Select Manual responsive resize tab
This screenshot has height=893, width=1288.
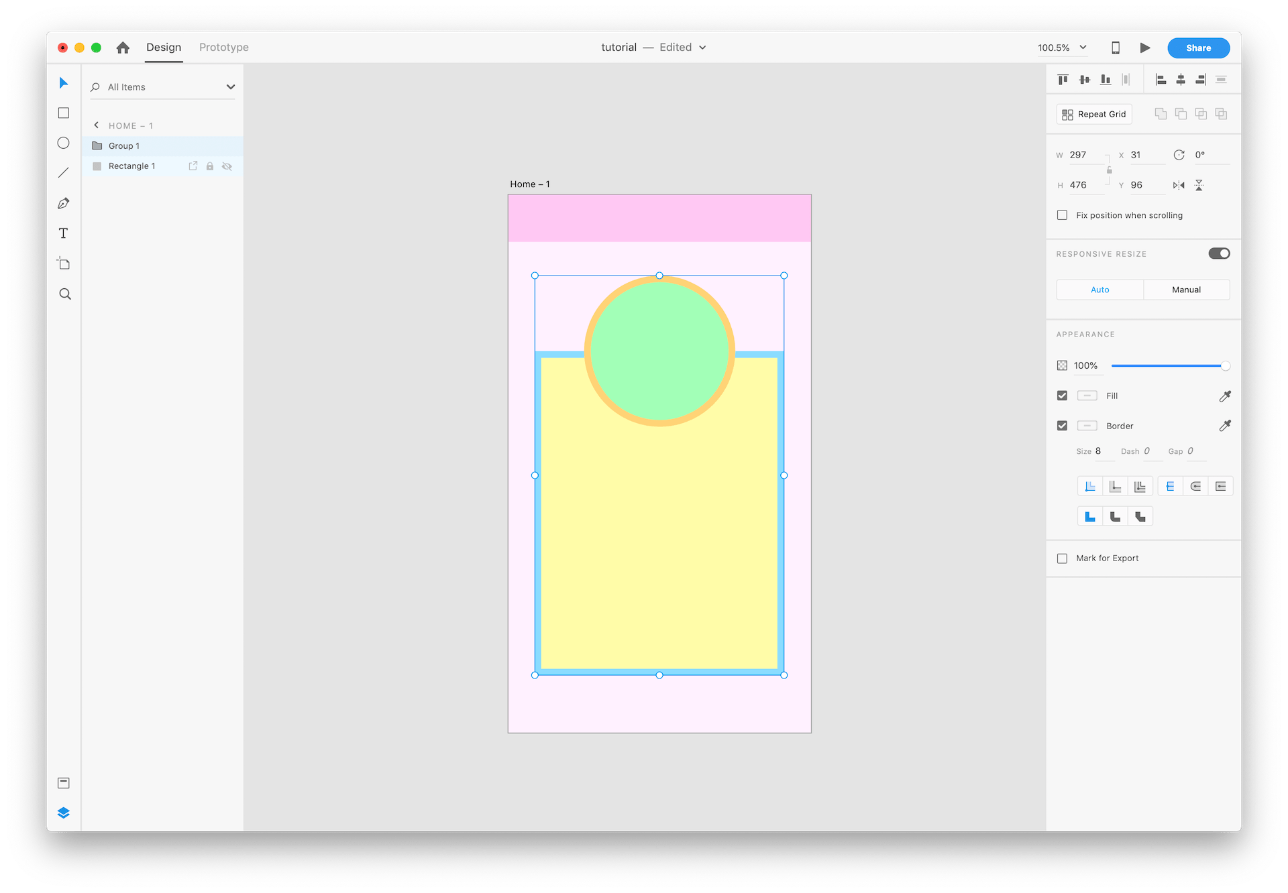click(x=1186, y=290)
